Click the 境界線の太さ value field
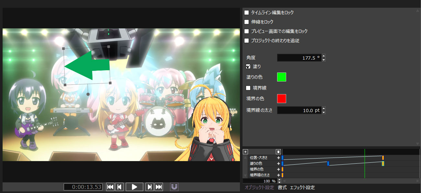Screen dimensions: 421x193 pyautogui.click(x=299, y=110)
